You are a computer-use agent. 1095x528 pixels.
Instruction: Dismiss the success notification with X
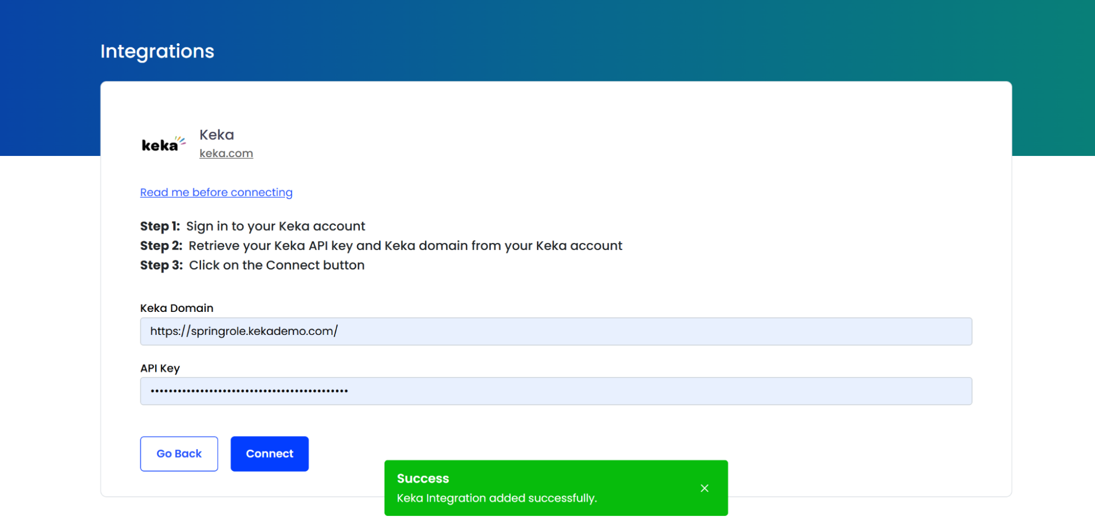click(x=704, y=488)
